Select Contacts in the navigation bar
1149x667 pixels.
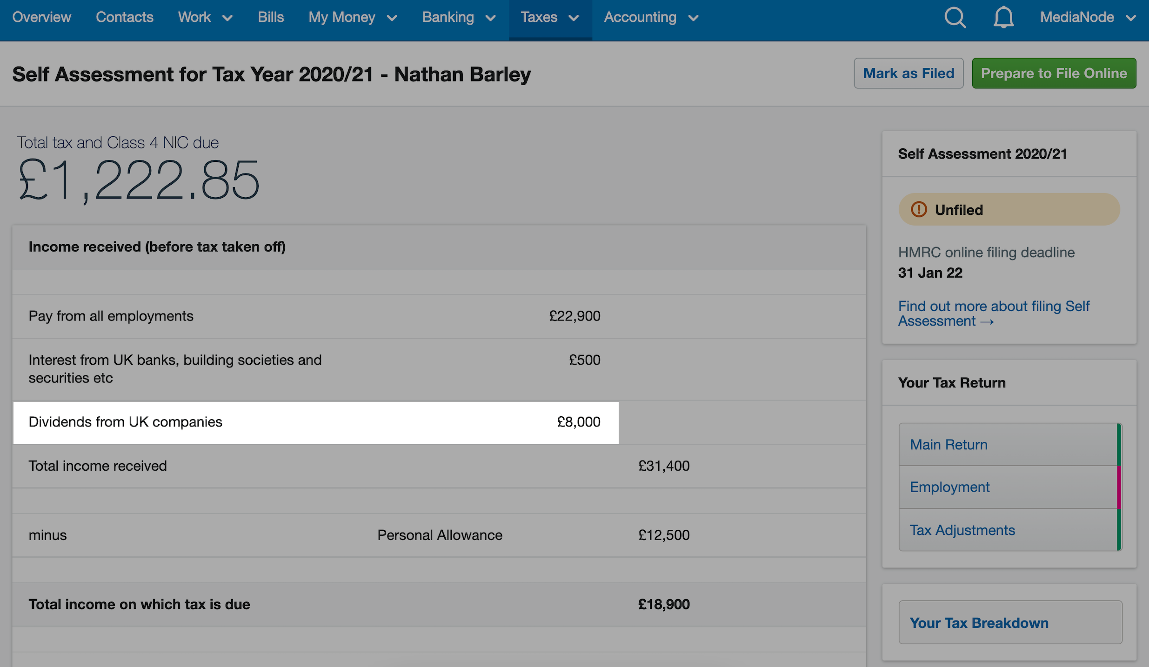tap(124, 17)
